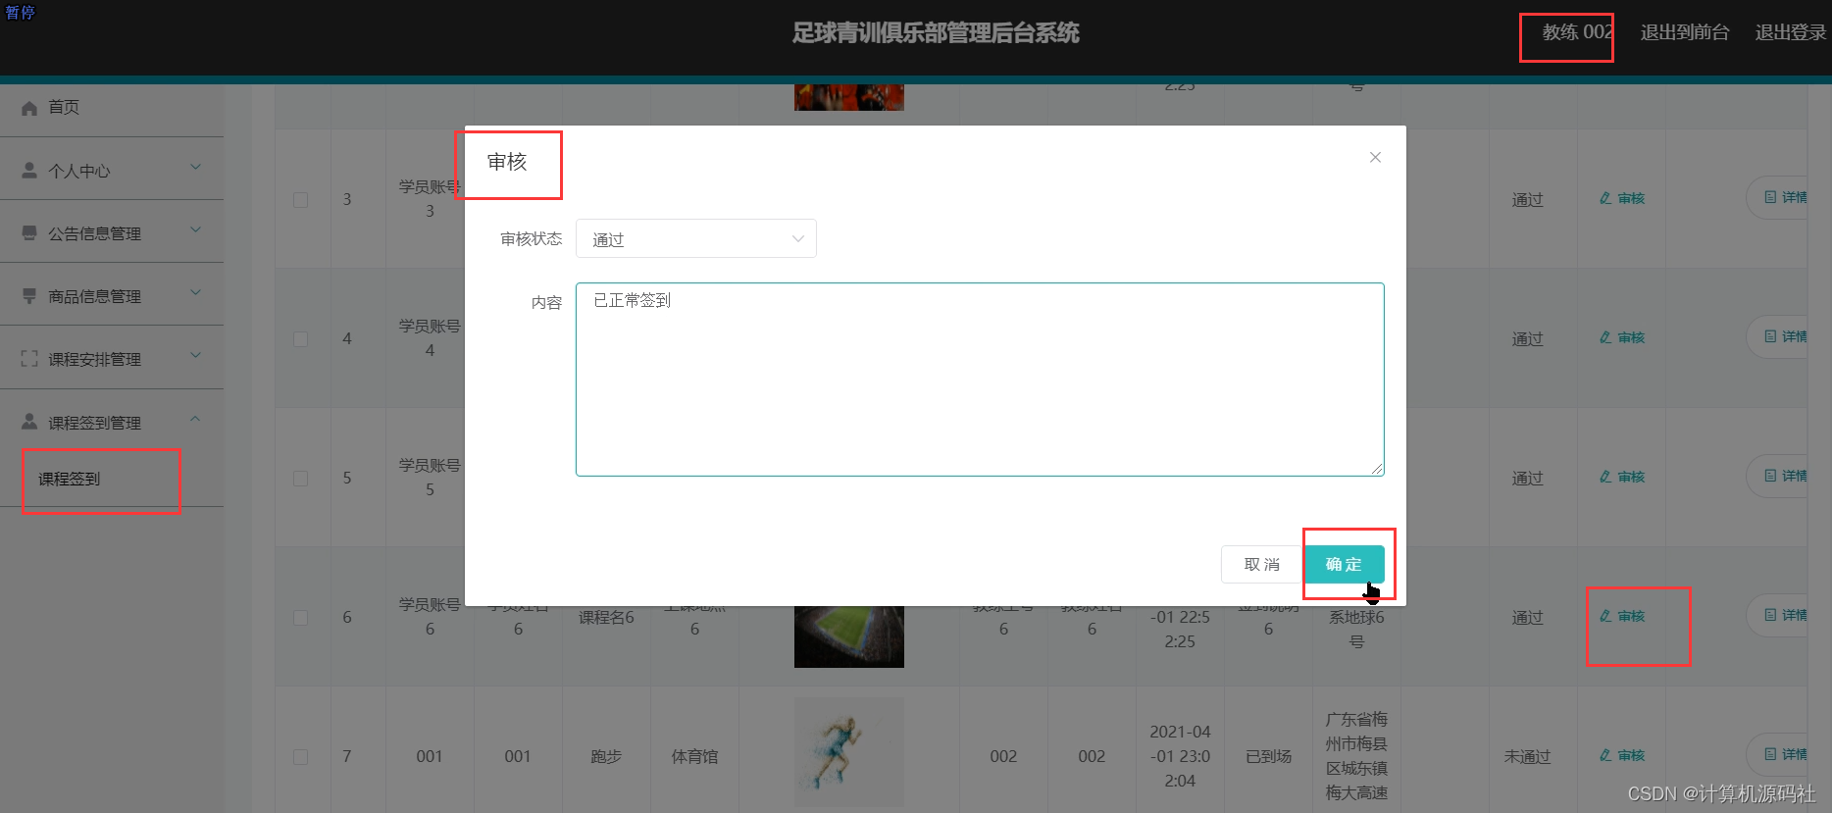
Task: Click the 课程签到管理 menu label
Action: [x=95, y=423]
